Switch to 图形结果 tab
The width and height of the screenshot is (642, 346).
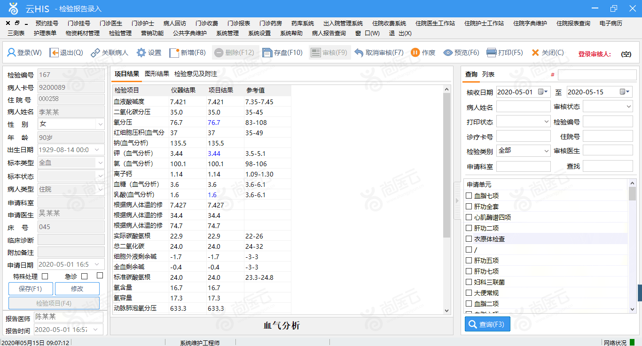click(x=157, y=74)
